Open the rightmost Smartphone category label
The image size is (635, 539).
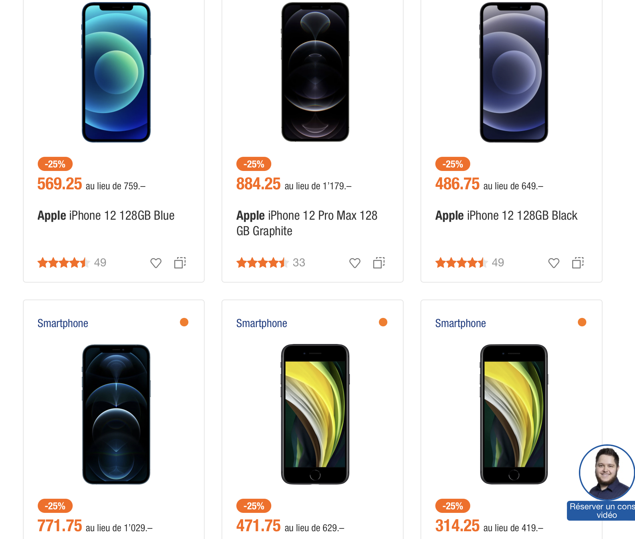[x=460, y=322]
